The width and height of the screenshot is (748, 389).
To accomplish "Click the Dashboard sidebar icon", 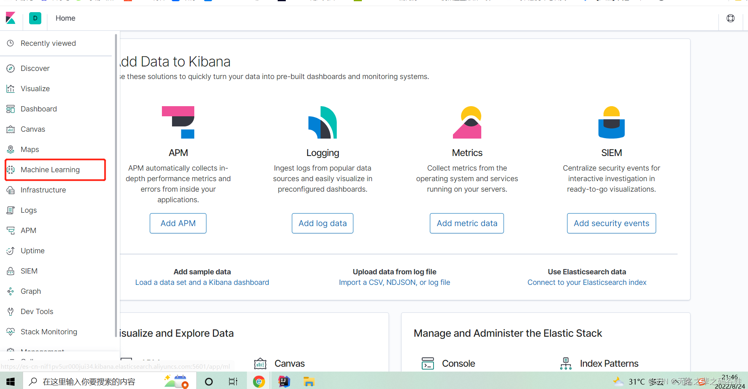I will [11, 109].
